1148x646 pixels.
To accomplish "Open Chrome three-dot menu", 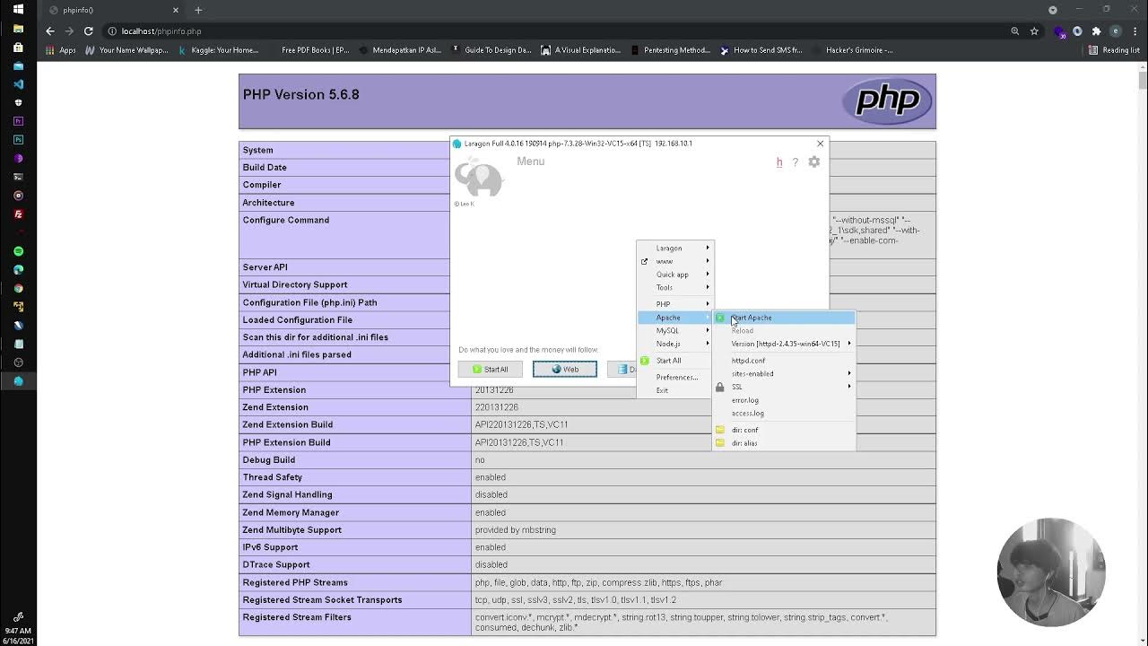I will click(x=1134, y=31).
